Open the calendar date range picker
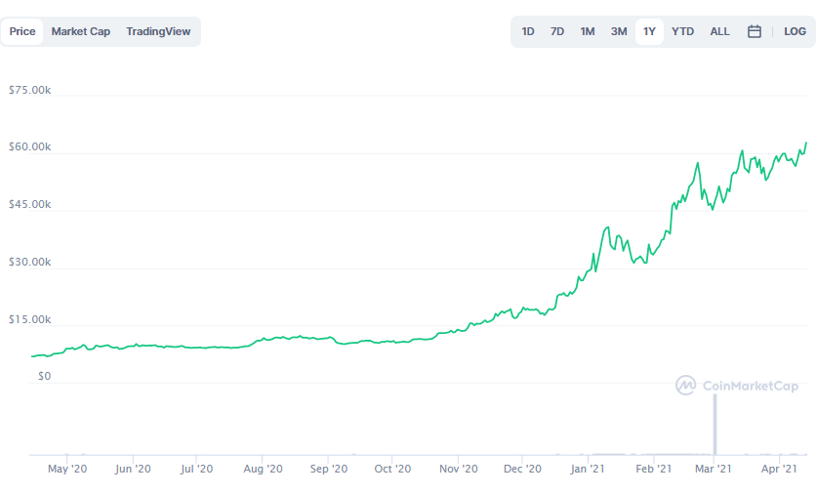 point(754,32)
